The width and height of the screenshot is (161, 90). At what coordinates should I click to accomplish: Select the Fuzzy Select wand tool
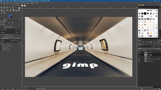pyautogui.click(x=10, y=8)
